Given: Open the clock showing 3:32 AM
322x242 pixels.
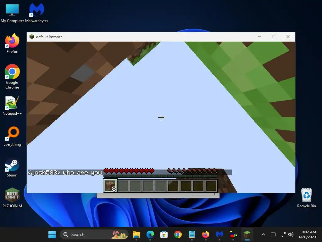Looking at the screenshot, I should point(308,234).
